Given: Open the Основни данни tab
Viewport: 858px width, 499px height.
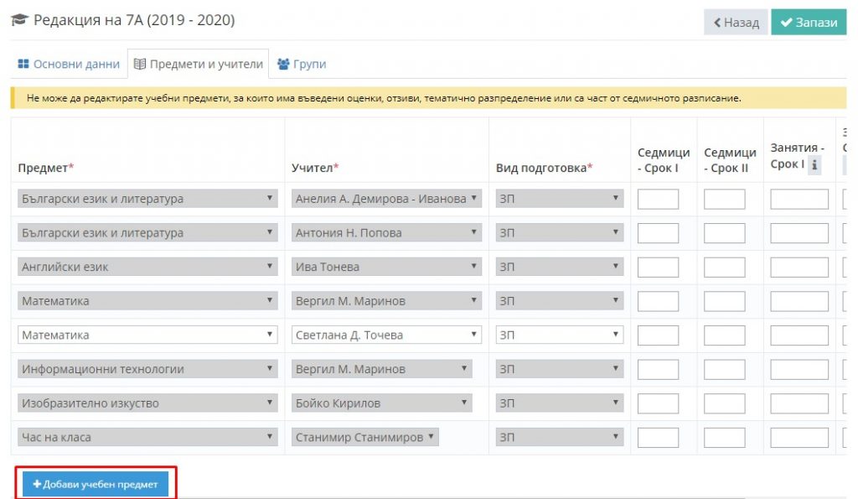Looking at the screenshot, I should click(x=70, y=64).
